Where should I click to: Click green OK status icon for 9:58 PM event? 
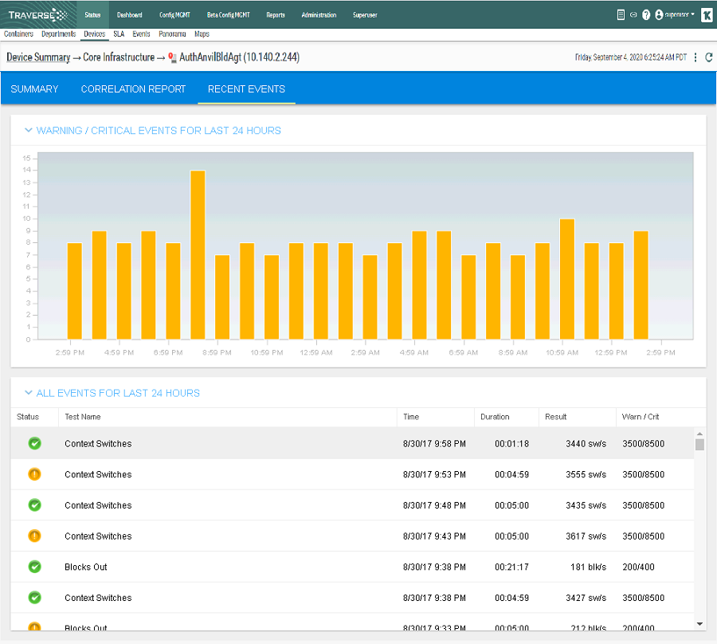click(x=35, y=443)
